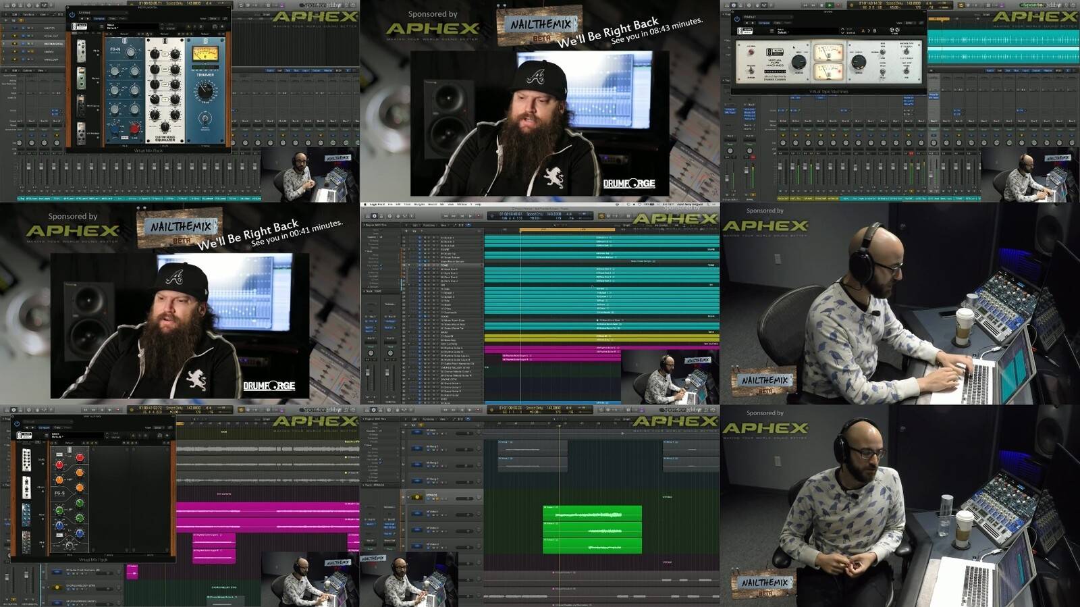Toggle the Inspector button in the center frame toolbar
Viewport: 1080px width, 607px height.
(x=374, y=216)
